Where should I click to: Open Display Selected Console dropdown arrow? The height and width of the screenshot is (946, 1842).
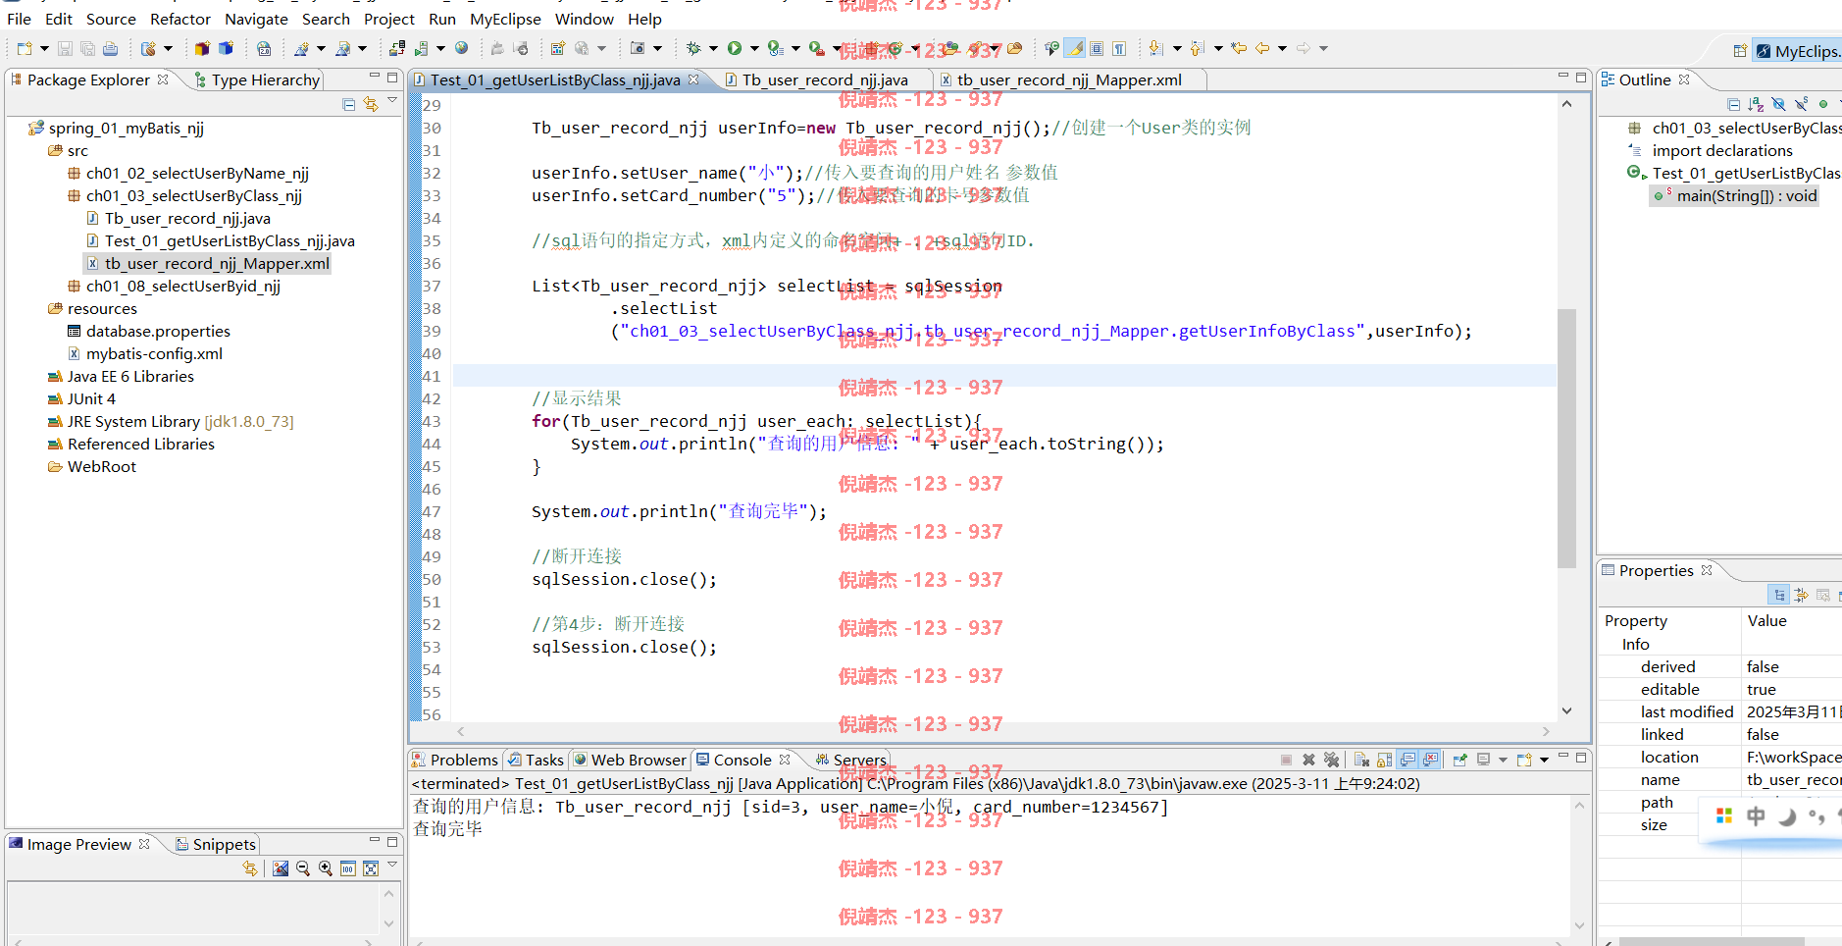1503,760
